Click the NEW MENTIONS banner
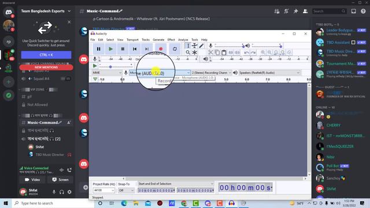Image resolution: width=370 pixels, height=208 pixels. click(46, 68)
